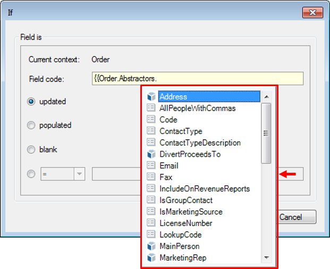Click the DivertProceedsTo object icon
This screenshot has height=269, width=330.
pos(151,154)
